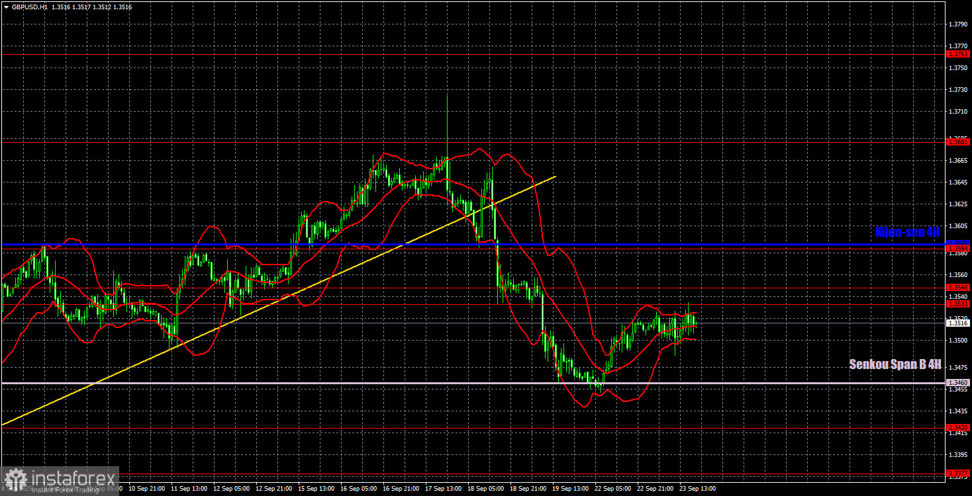
Task: Click the current price tag 1.3516
Action: [958, 323]
